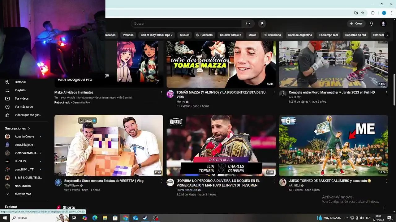Play the Ilia Topuria vs Oliveira thumbnail
The height and width of the screenshot is (222, 396).
[221, 146]
